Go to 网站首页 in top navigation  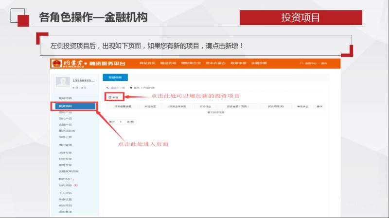point(147,63)
